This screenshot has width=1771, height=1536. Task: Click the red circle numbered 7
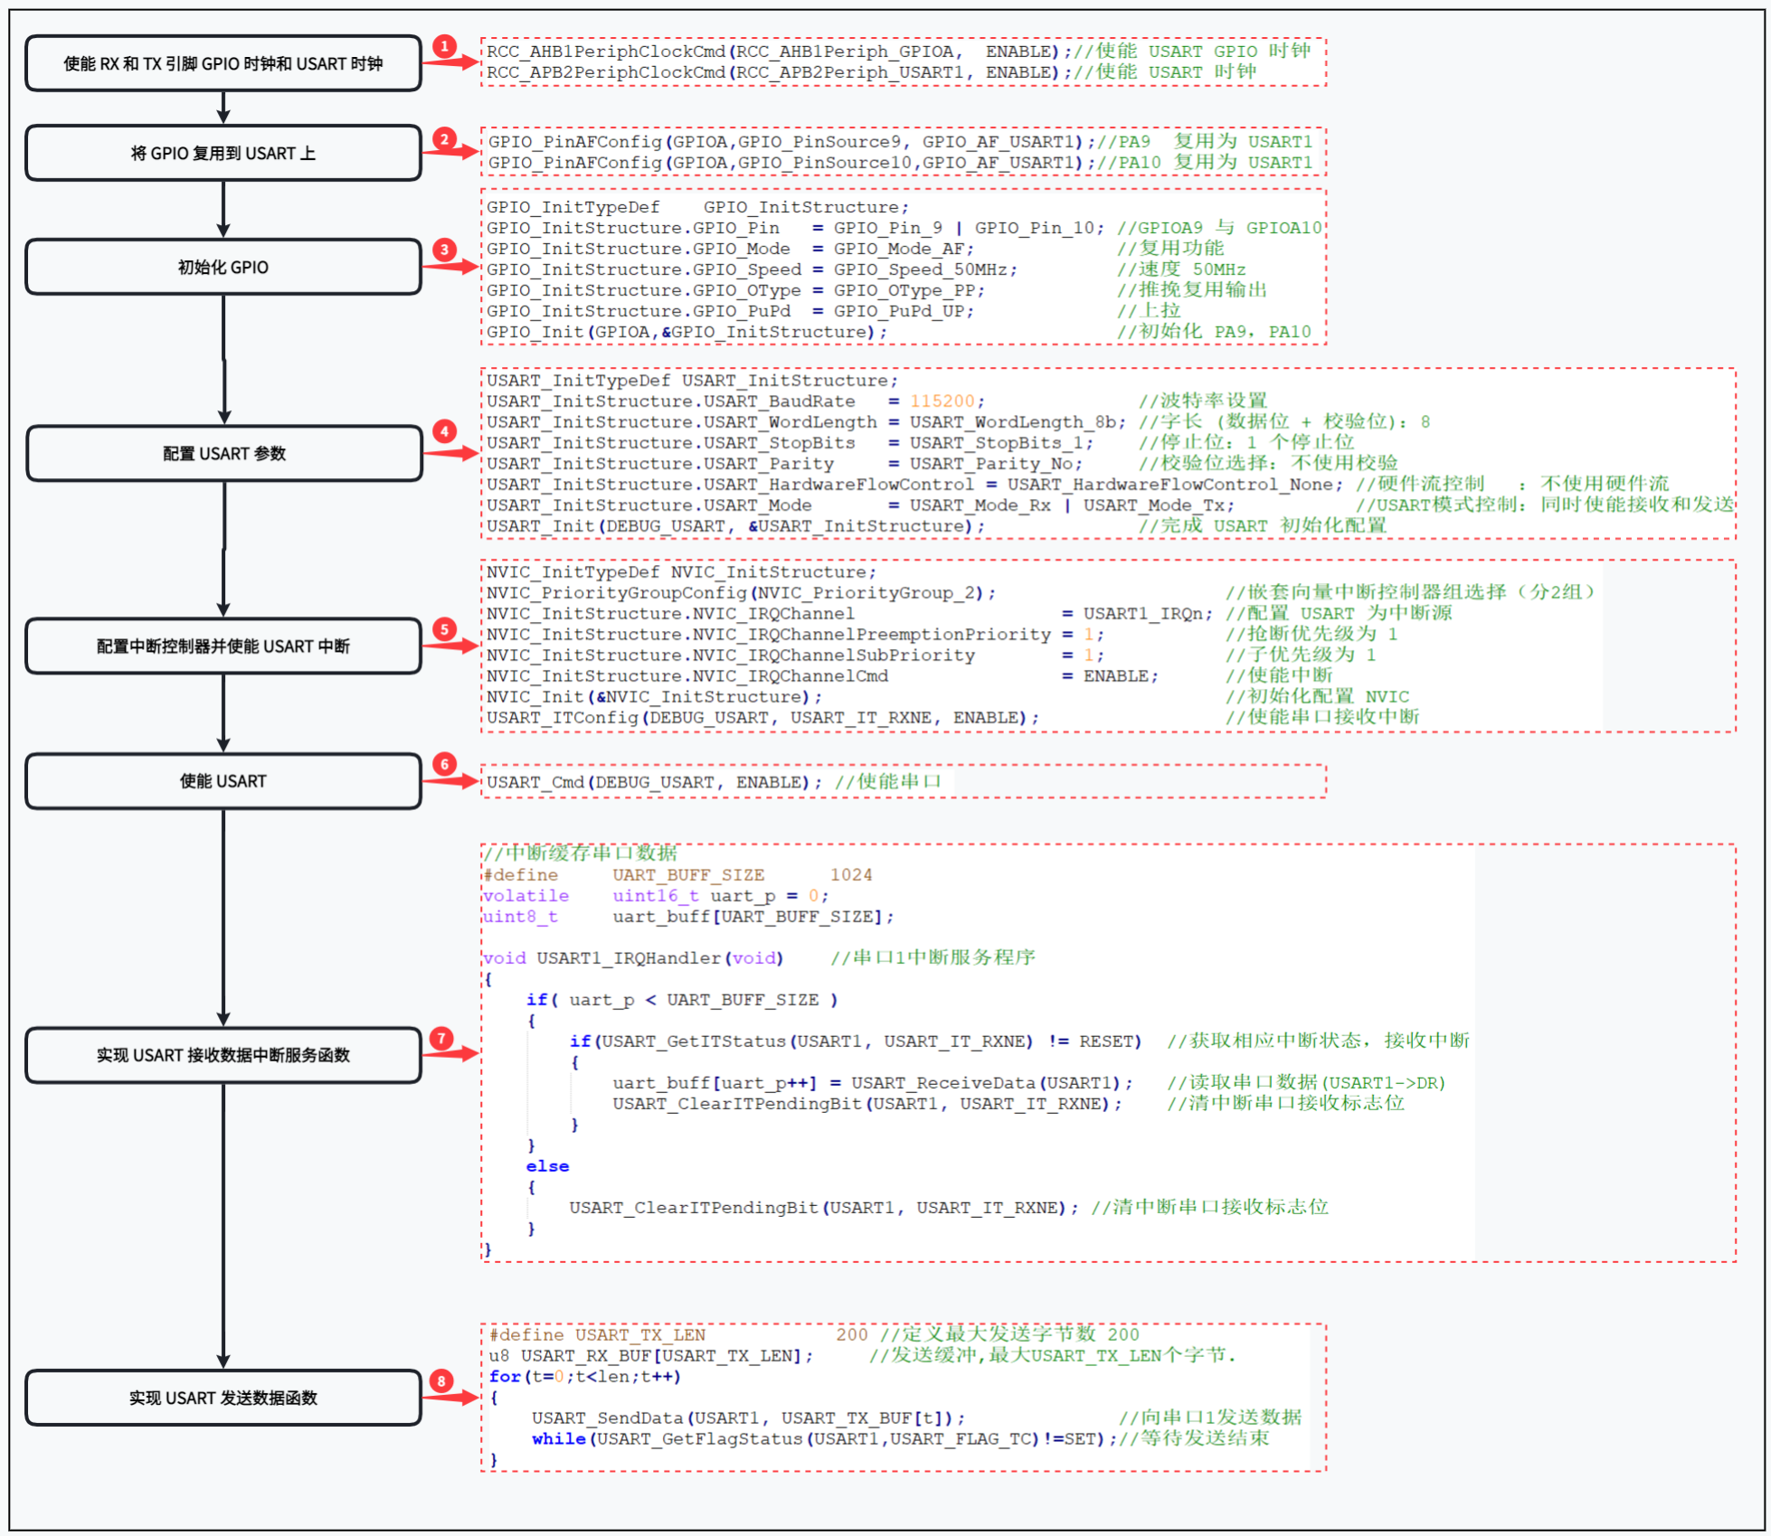click(440, 1038)
